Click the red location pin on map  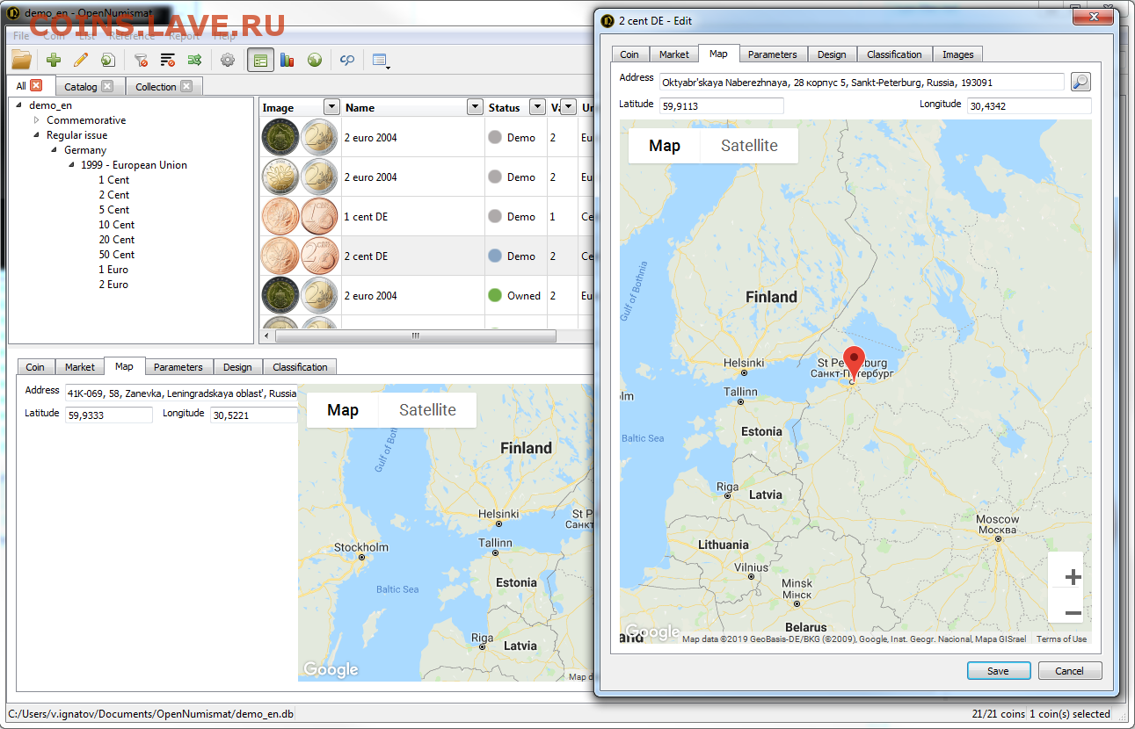coord(853,364)
